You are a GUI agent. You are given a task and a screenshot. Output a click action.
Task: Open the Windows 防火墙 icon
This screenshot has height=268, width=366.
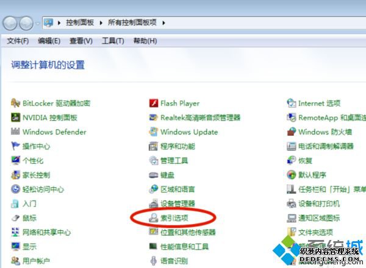tap(292, 132)
